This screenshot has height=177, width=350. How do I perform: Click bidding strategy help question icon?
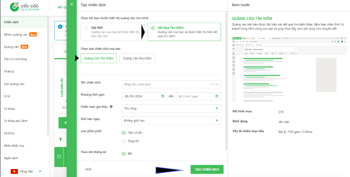pyautogui.click(x=111, y=107)
